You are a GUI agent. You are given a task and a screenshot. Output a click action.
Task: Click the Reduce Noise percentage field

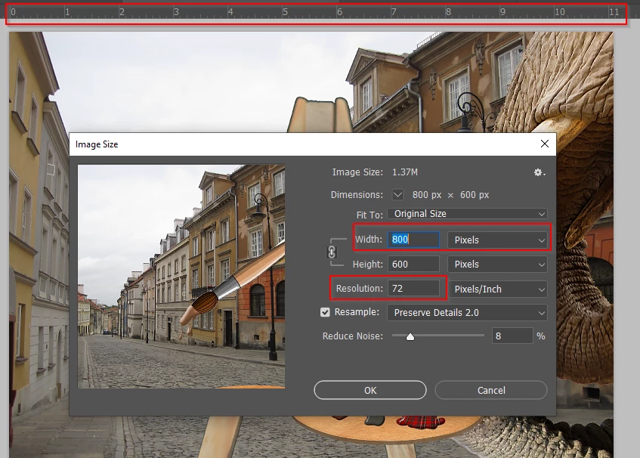(x=512, y=336)
